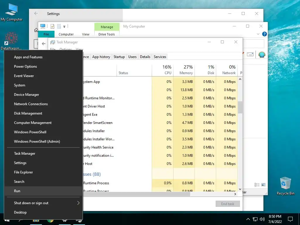Select Settings in the context menu
This screenshot has height=225, width=300.
point(43,163)
